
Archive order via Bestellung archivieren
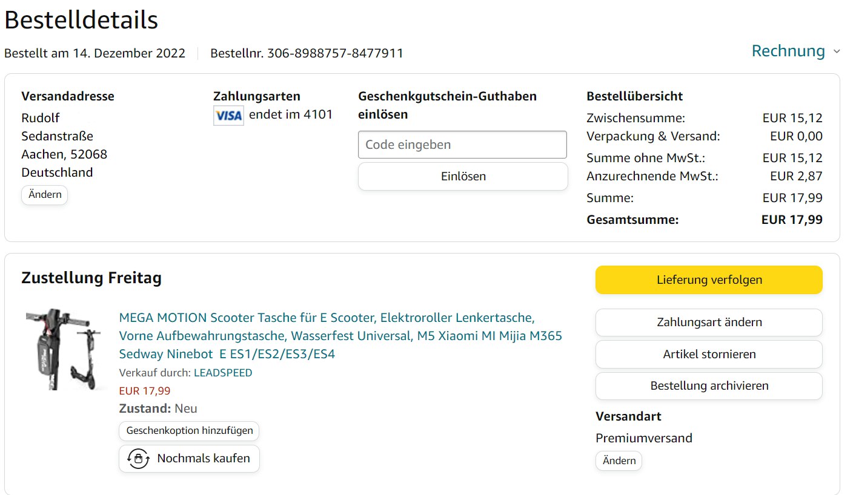pyautogui.click(x=709, y=385)
